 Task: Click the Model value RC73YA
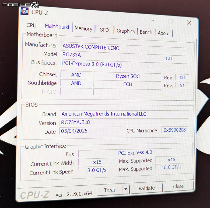click(103, 55)
